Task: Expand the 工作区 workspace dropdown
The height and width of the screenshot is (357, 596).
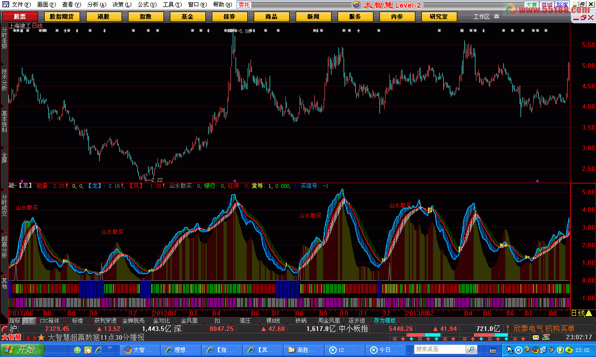Action: [496, 16]
